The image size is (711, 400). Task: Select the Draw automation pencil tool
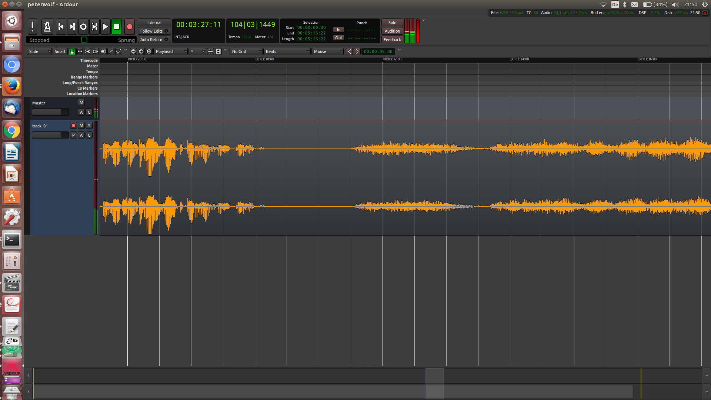click(111, 51)
